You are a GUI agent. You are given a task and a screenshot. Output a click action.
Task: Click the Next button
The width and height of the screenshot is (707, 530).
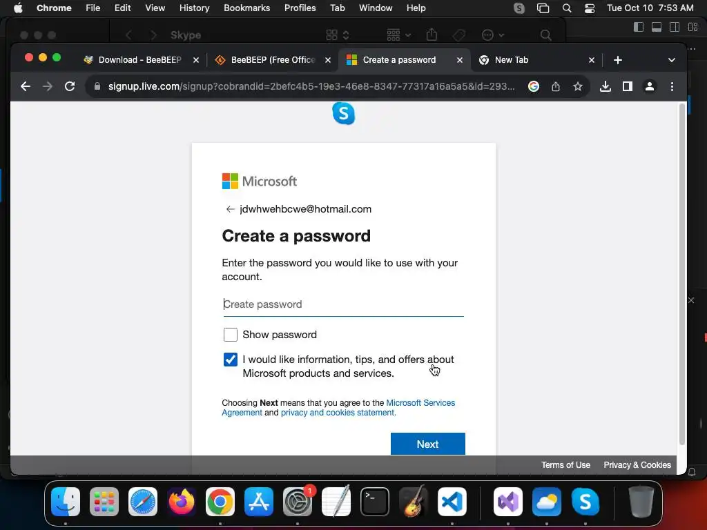point(428,444)
